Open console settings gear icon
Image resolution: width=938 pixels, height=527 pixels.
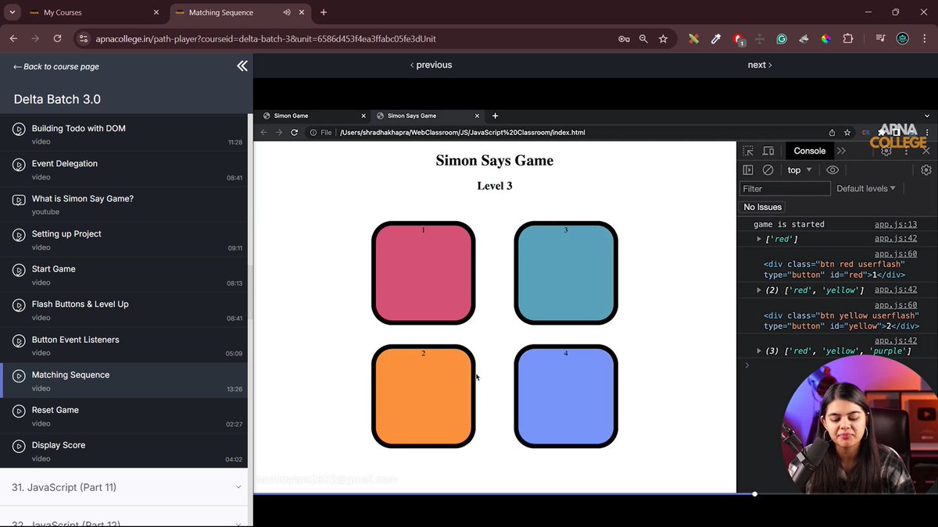point(926,170)
